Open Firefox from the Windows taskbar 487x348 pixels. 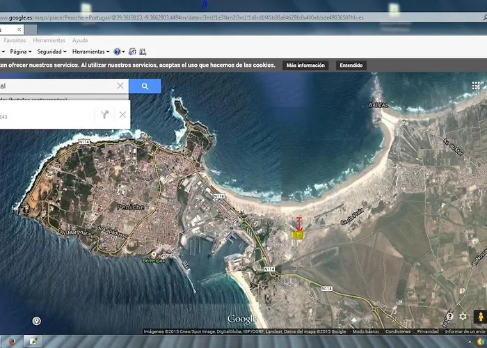[10, 342]
